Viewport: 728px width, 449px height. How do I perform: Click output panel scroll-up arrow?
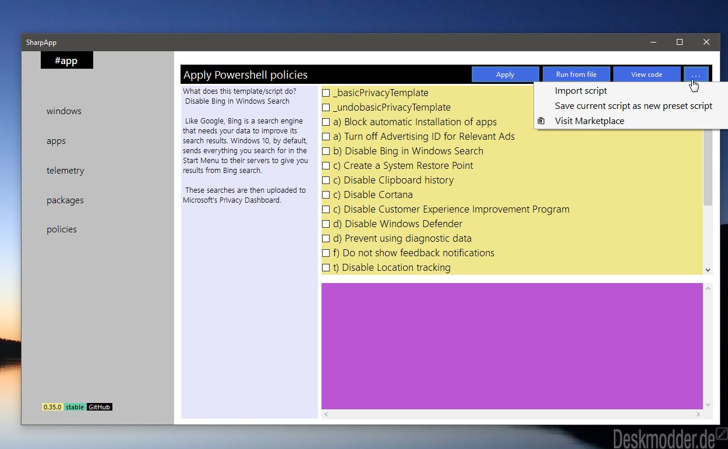click(708, 288)
